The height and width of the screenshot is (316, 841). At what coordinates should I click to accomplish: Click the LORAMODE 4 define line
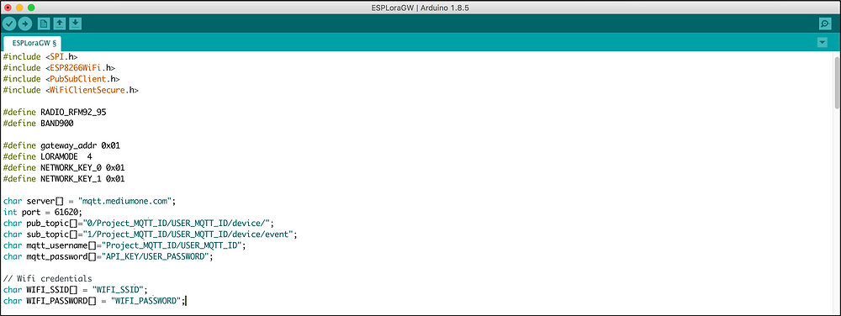47,157
